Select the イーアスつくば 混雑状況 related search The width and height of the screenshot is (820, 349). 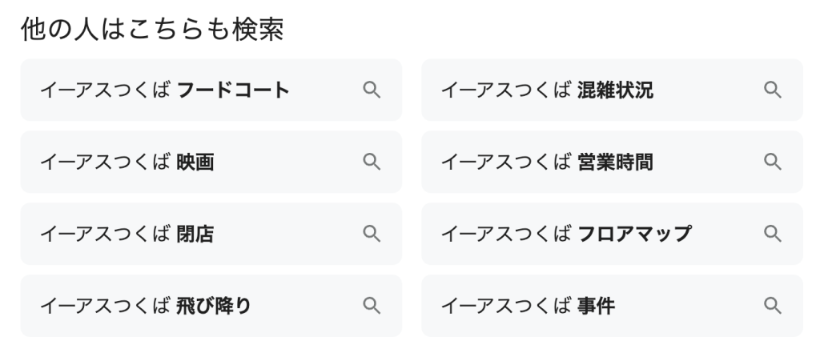[547, 90]
